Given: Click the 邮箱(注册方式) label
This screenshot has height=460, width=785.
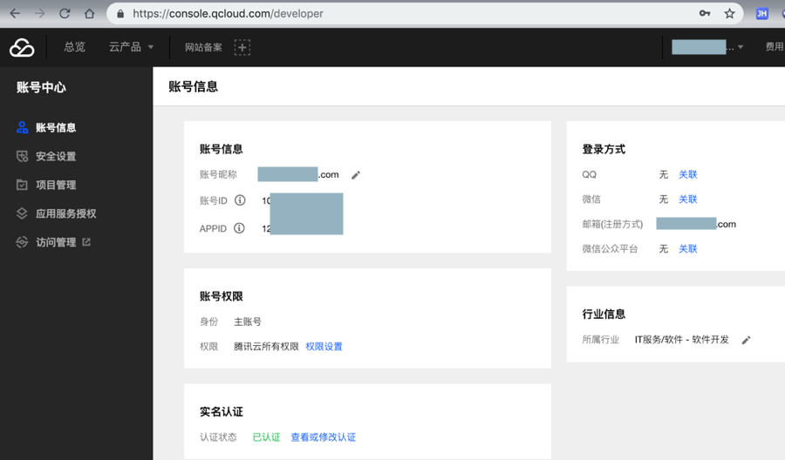Looking at the screenshot, I should click(612, 224).
